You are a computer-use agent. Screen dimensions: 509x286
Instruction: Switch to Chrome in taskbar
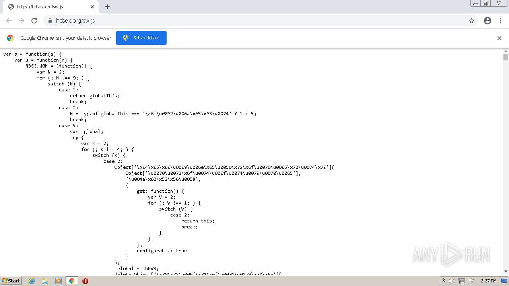(x=72, y=281)
